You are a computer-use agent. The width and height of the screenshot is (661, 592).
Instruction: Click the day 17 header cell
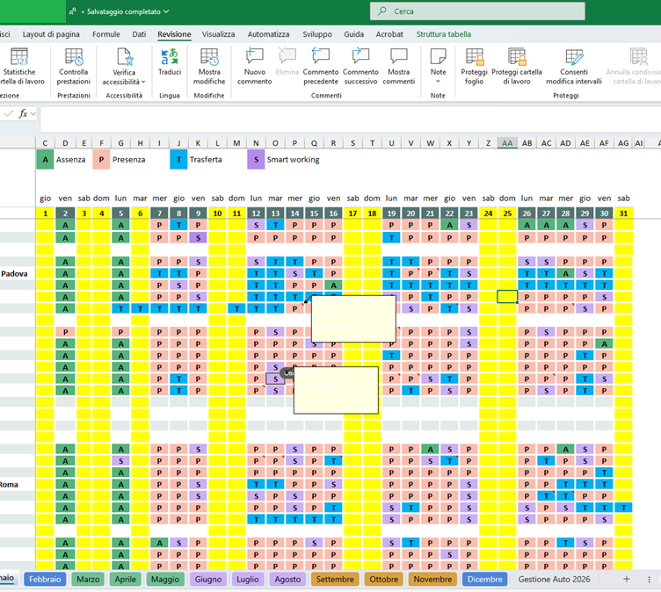(x=352, y=213)
